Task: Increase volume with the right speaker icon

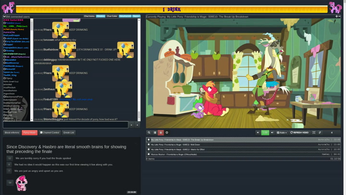Action: pyautogui.click(x=272, y=133)
